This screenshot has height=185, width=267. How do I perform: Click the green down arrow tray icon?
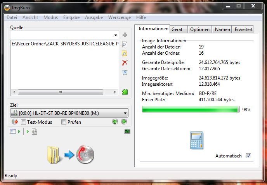click(x=124, y=121)
